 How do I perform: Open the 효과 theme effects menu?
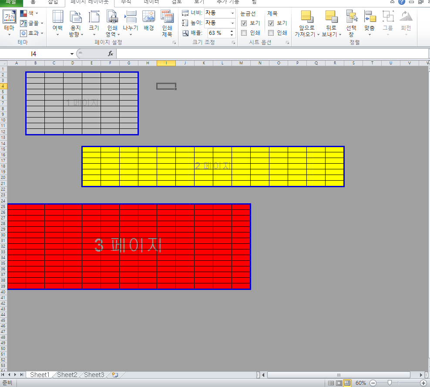(31, 33)
